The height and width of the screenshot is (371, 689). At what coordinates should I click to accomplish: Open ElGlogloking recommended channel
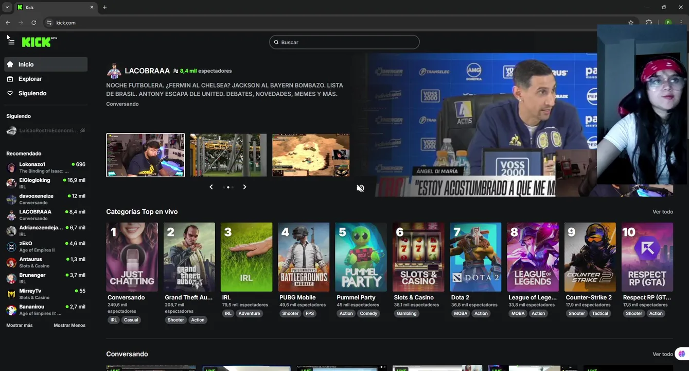(x=46, y=183)
